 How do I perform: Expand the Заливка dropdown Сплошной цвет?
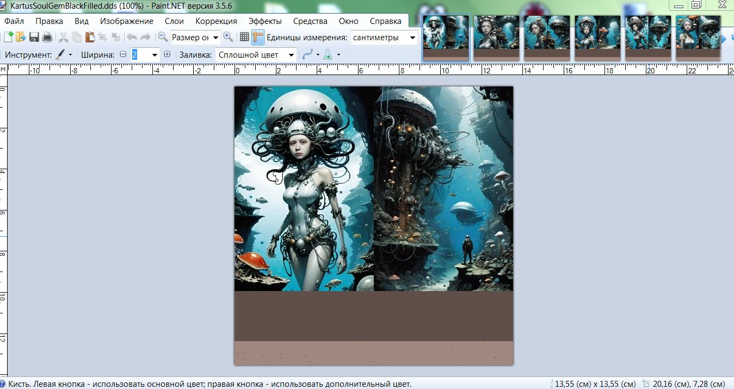[256, 55]
